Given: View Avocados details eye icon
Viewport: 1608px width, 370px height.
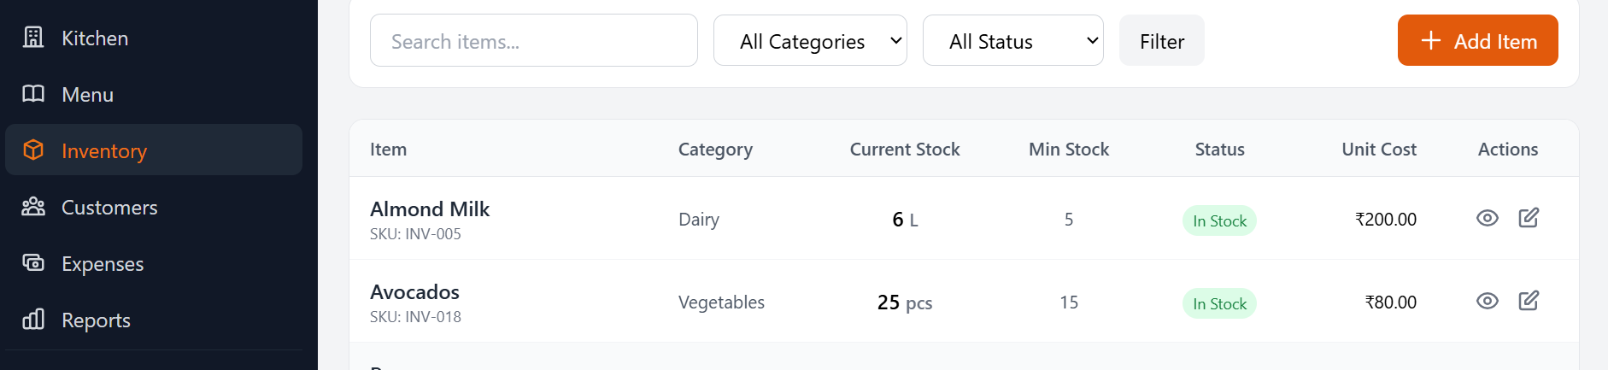Looking at the screenshot, I should (1488, 301).
